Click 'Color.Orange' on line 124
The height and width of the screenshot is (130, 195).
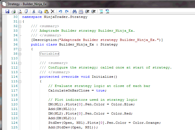click(146, 123)
